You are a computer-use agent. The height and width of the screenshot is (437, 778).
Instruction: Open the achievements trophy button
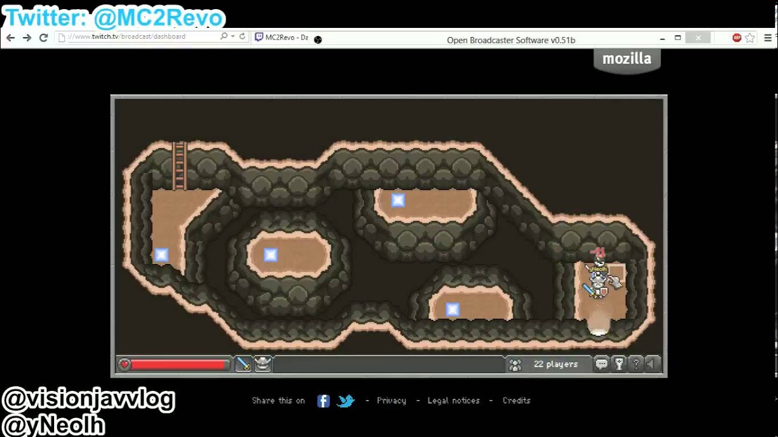pyautogui.click(x=619, y=364)
